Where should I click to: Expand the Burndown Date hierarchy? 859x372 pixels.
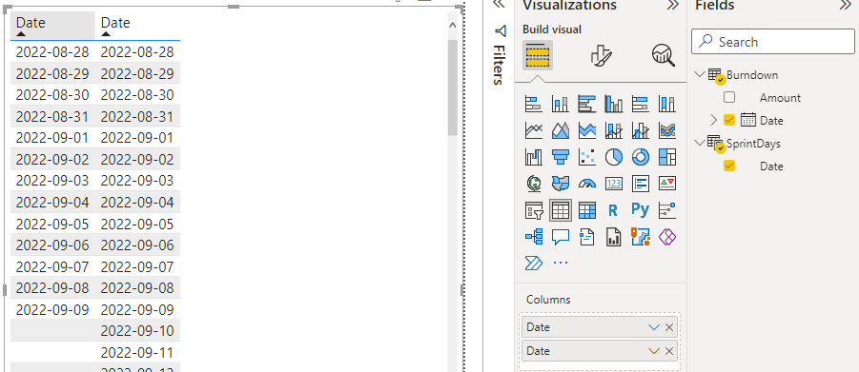(713, 120)
